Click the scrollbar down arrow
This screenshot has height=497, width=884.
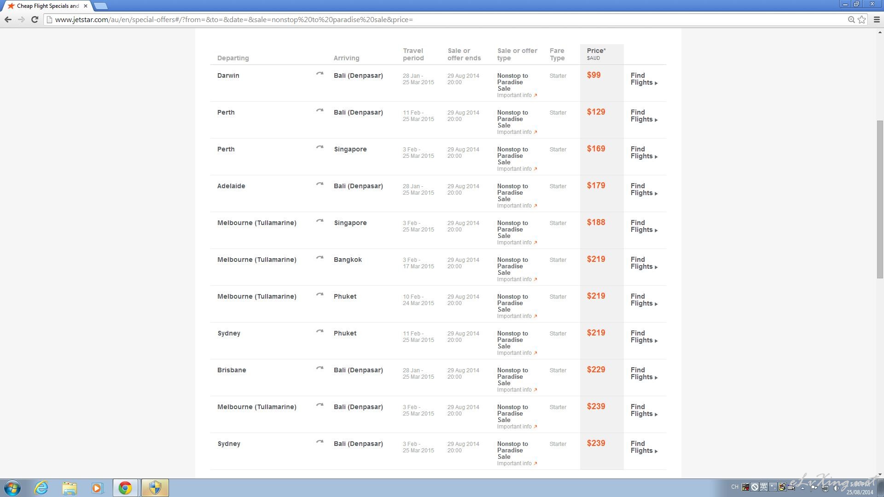(x=880, y=474)
